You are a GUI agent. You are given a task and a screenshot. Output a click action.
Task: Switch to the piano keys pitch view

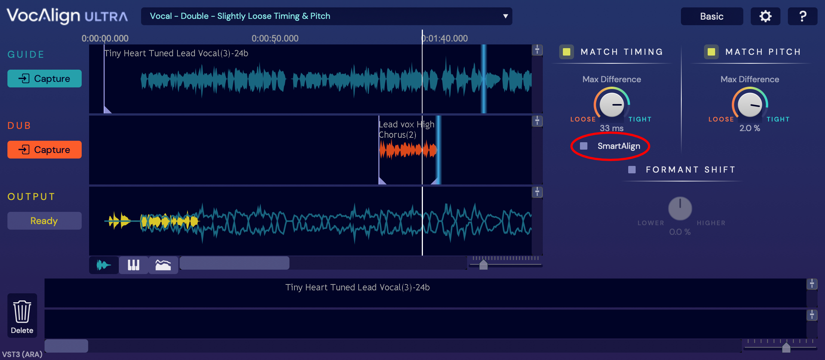133,265
